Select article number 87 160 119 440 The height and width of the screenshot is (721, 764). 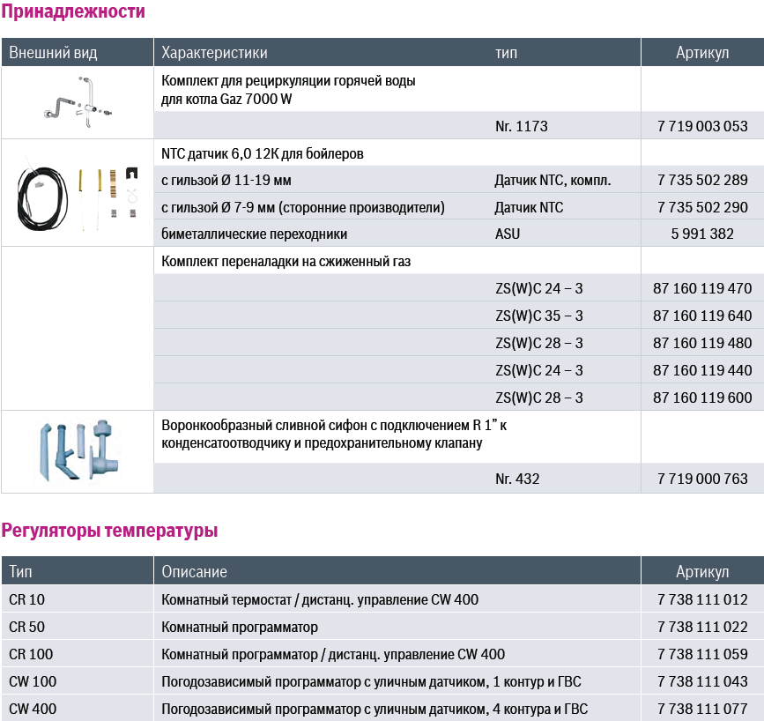(x=702, y=370)
